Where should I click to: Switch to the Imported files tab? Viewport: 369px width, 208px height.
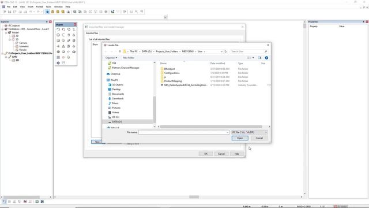coord(92,34)
